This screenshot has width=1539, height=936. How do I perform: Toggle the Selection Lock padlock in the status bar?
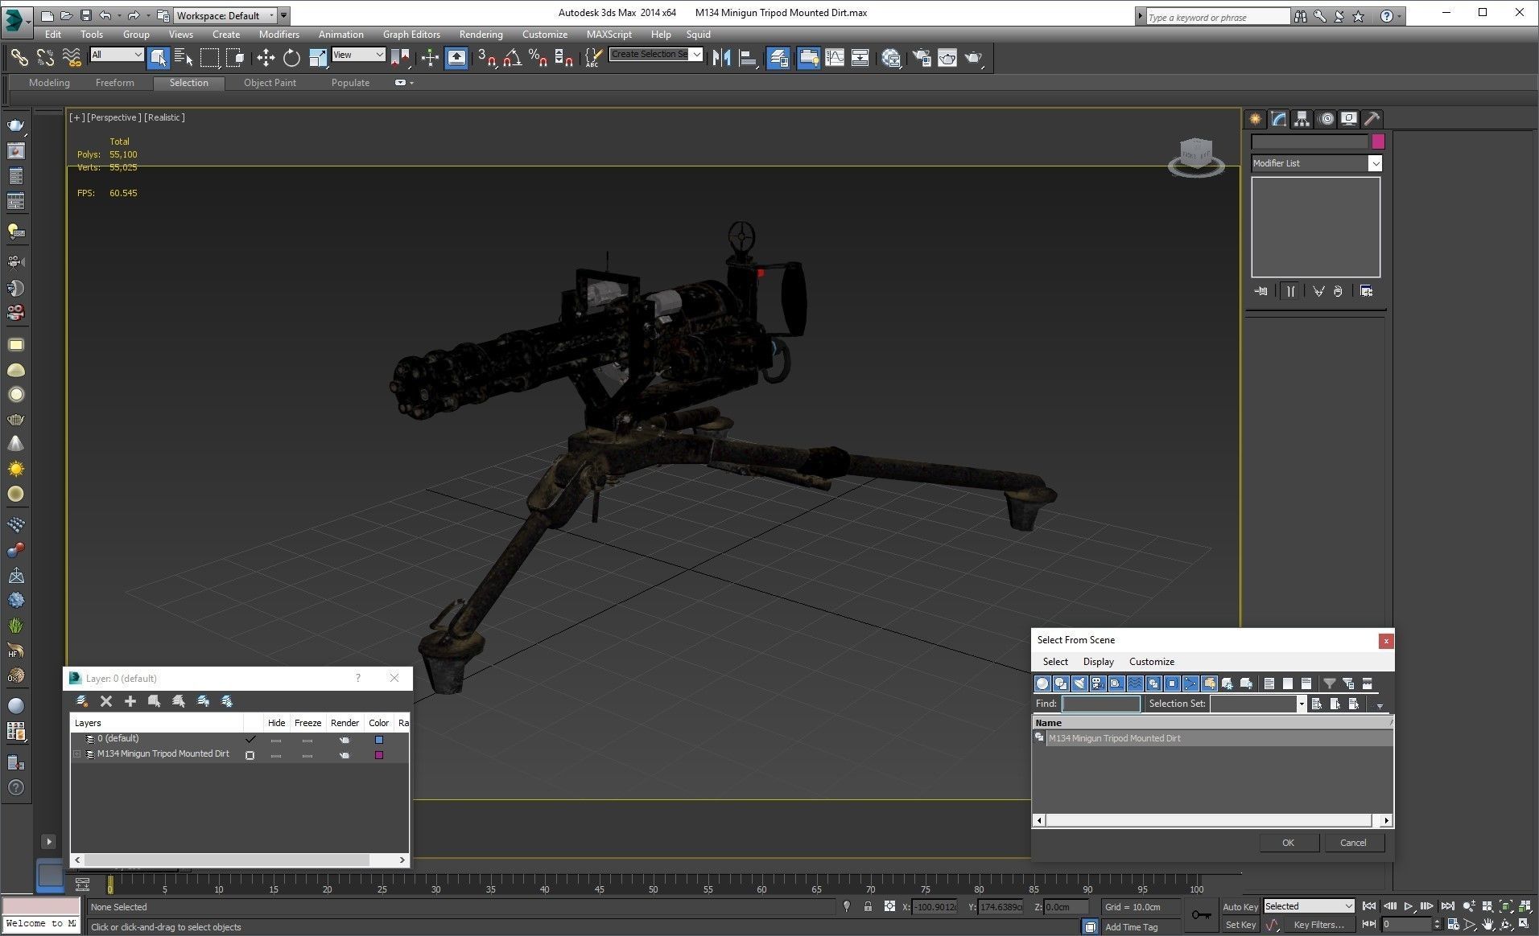point(868,906)
